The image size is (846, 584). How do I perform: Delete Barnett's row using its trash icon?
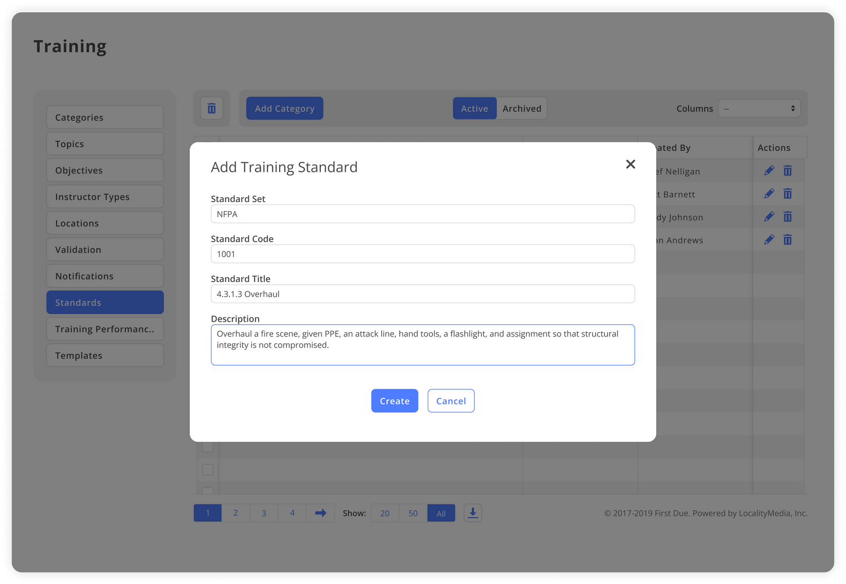787,194
